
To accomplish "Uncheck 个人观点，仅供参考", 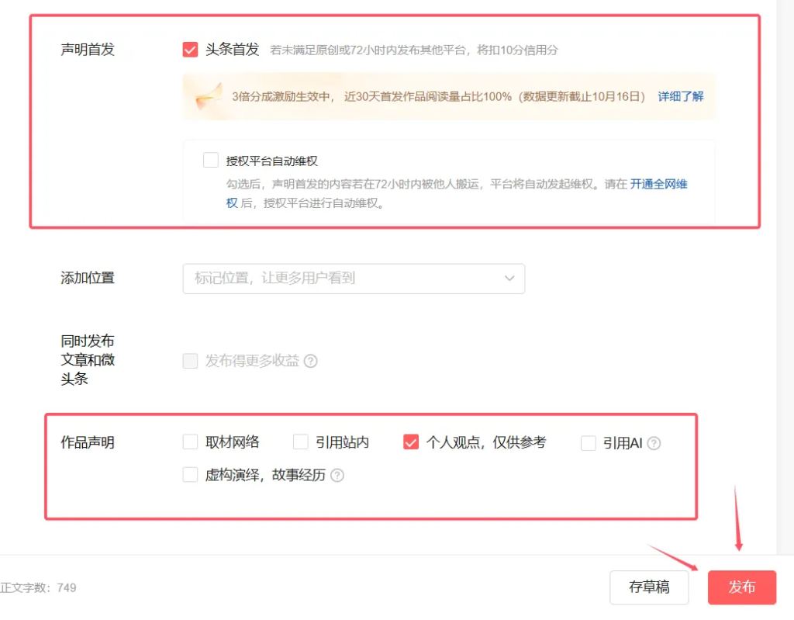I will point(411,442).
